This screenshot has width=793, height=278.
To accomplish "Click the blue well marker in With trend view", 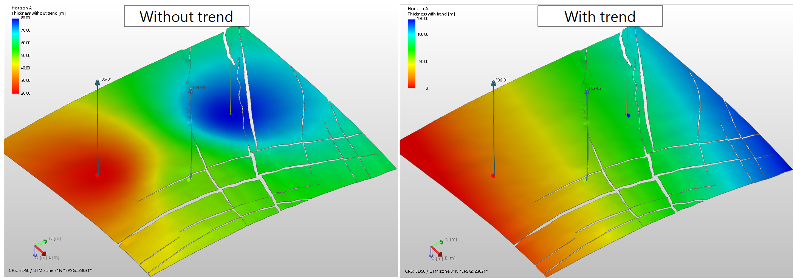I will pyautogui.click(x=628, y=115).
